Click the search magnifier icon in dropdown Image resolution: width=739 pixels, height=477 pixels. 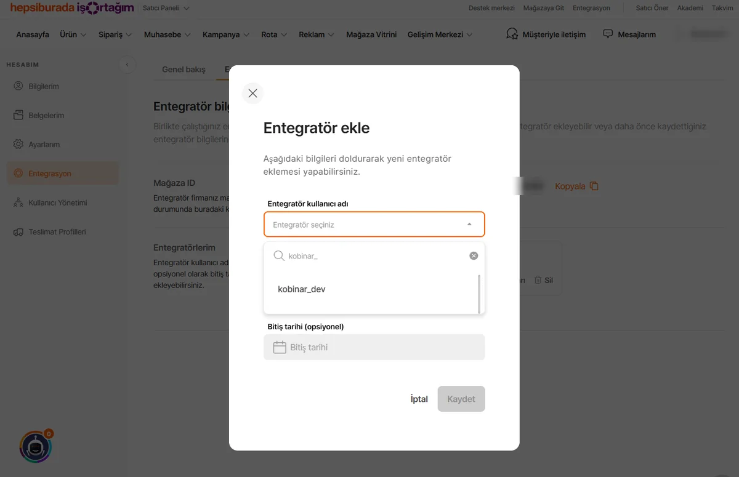(279, 255)
